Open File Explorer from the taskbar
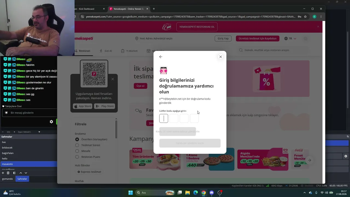 point(188,193)
